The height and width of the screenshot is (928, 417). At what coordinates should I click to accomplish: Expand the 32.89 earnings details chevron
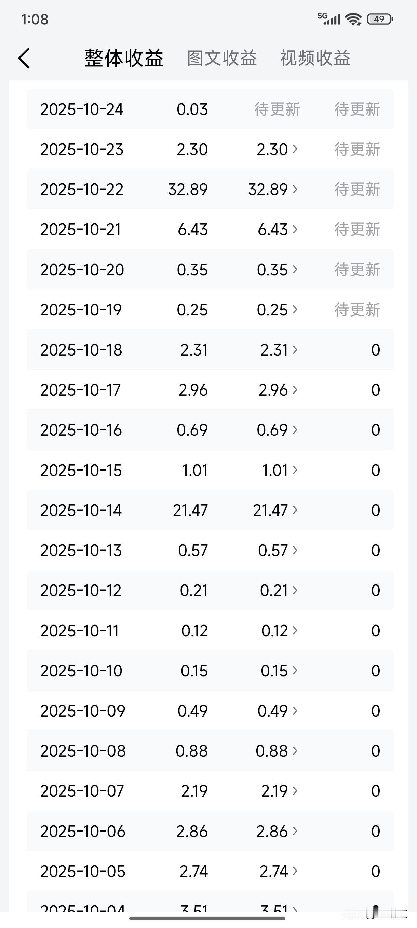pos(295,189)
